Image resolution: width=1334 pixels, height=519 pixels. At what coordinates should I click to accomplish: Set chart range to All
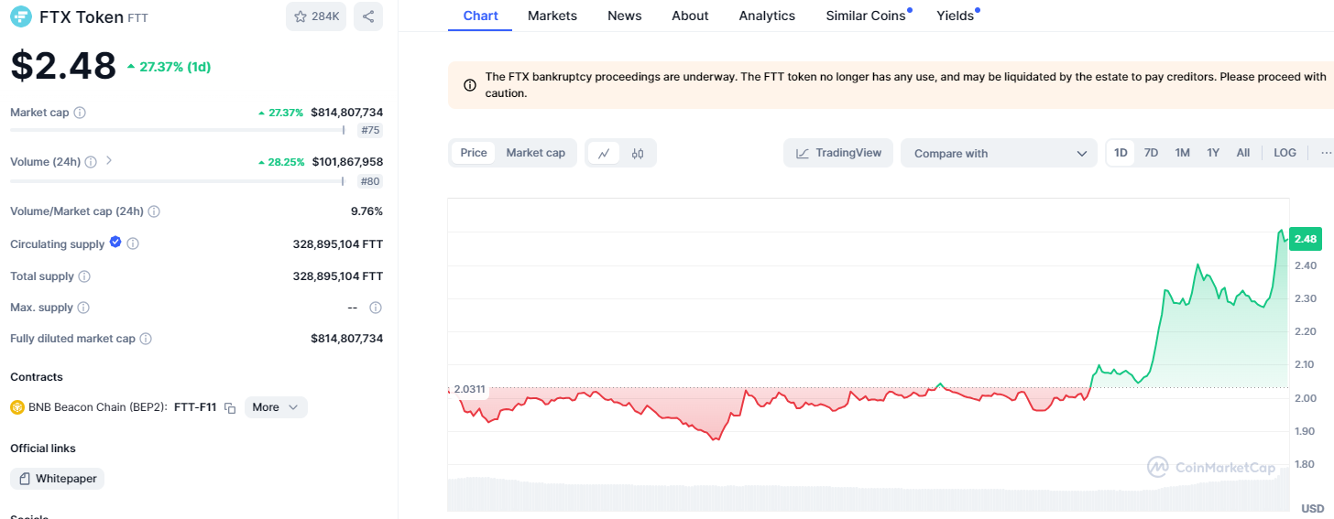point(1243,153)
